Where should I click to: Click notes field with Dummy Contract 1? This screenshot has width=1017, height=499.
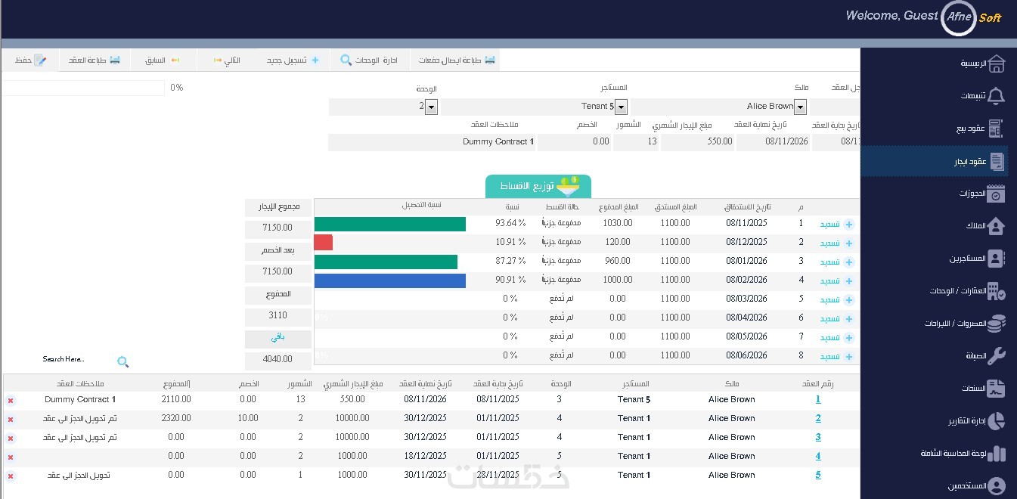coord(432,141)
